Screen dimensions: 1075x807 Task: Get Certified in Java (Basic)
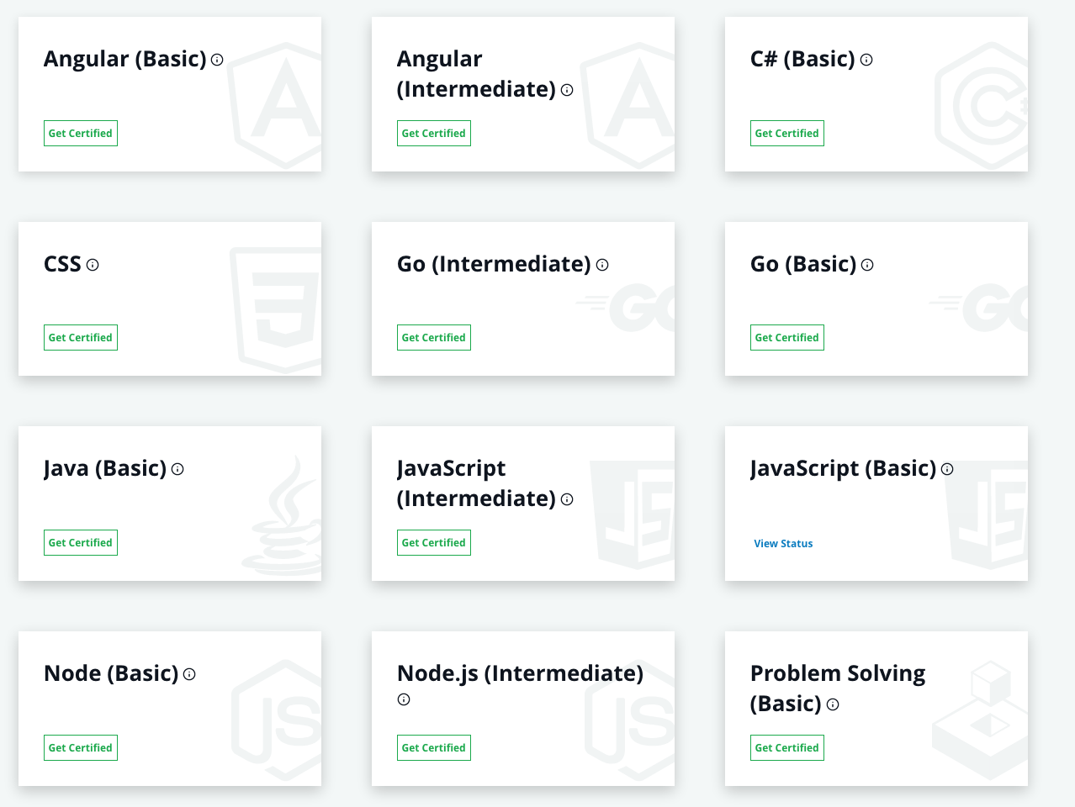pos(81,543)
